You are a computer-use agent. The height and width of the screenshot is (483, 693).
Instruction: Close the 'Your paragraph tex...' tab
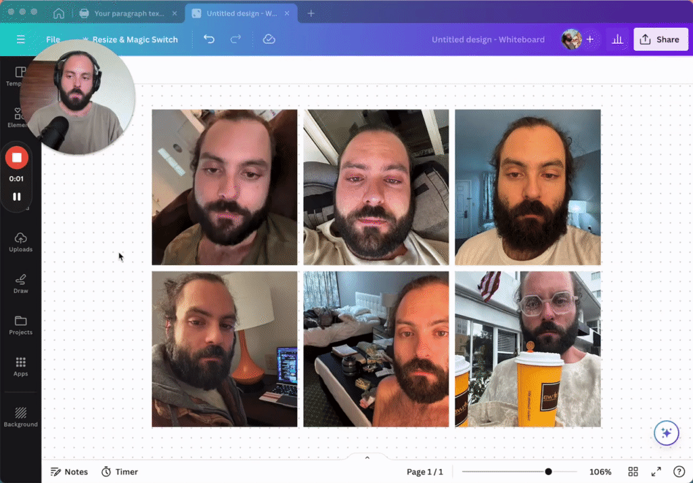(175, 14)
